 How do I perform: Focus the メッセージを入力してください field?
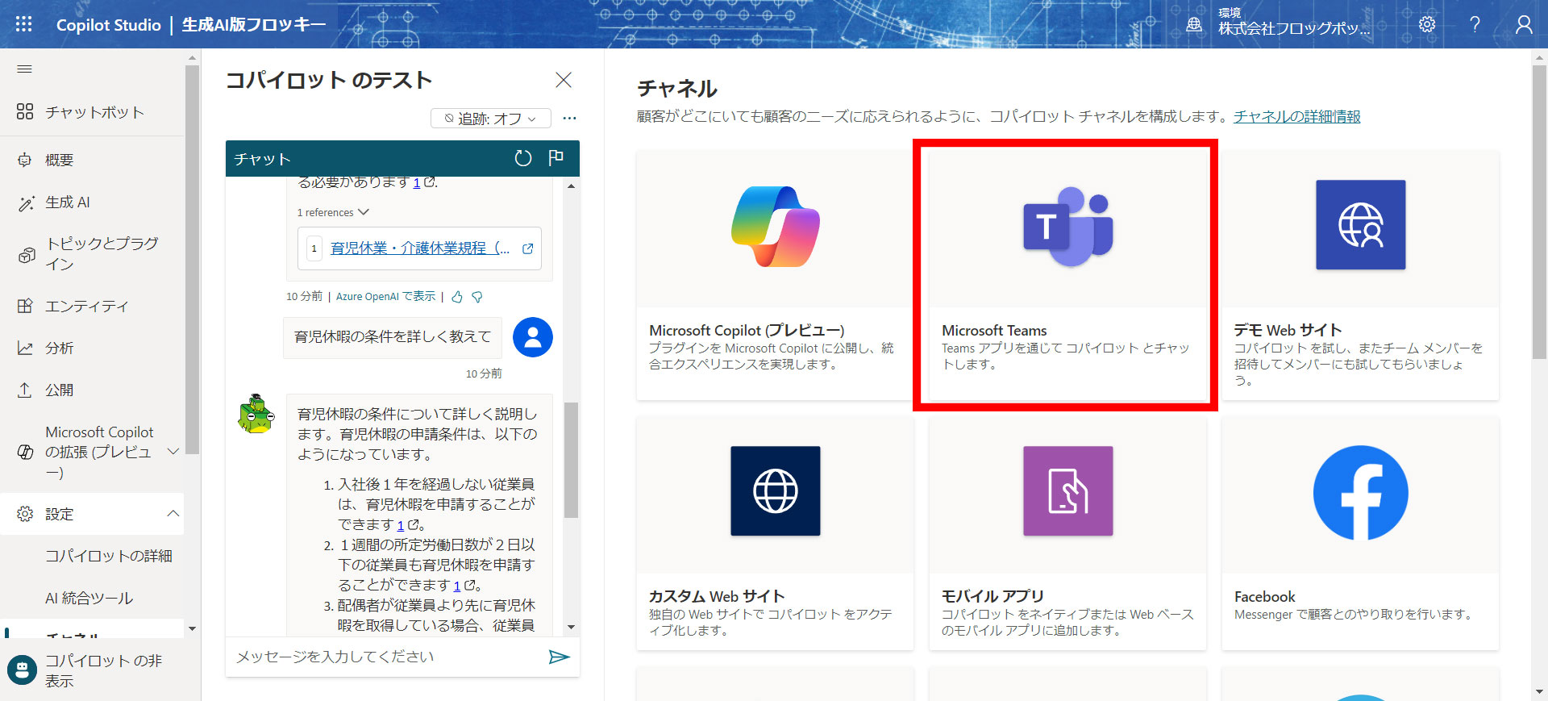point(387,657)
